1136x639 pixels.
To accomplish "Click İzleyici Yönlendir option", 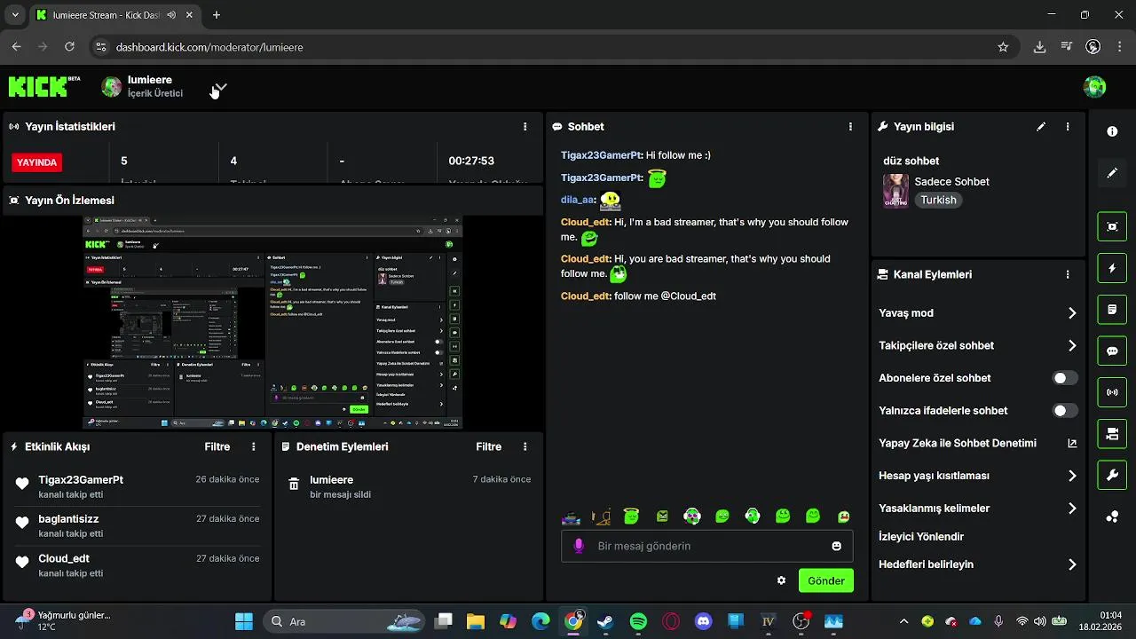I will tap(921, 537).
